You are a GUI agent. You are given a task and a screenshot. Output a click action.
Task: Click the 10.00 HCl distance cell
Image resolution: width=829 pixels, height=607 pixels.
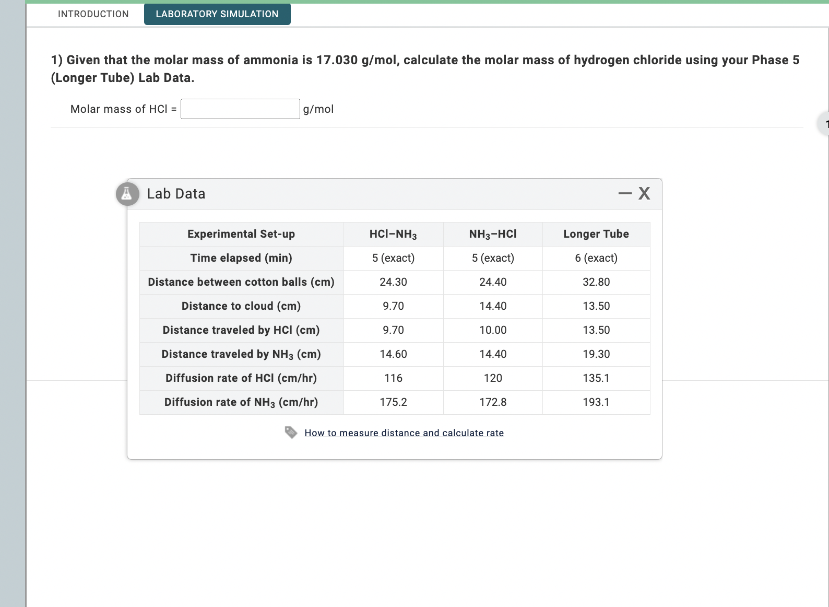(x=493, y=330)
